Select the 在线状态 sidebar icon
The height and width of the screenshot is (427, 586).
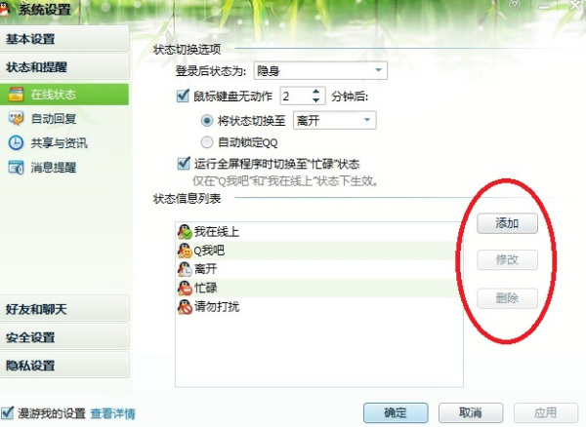click(16, 94)
